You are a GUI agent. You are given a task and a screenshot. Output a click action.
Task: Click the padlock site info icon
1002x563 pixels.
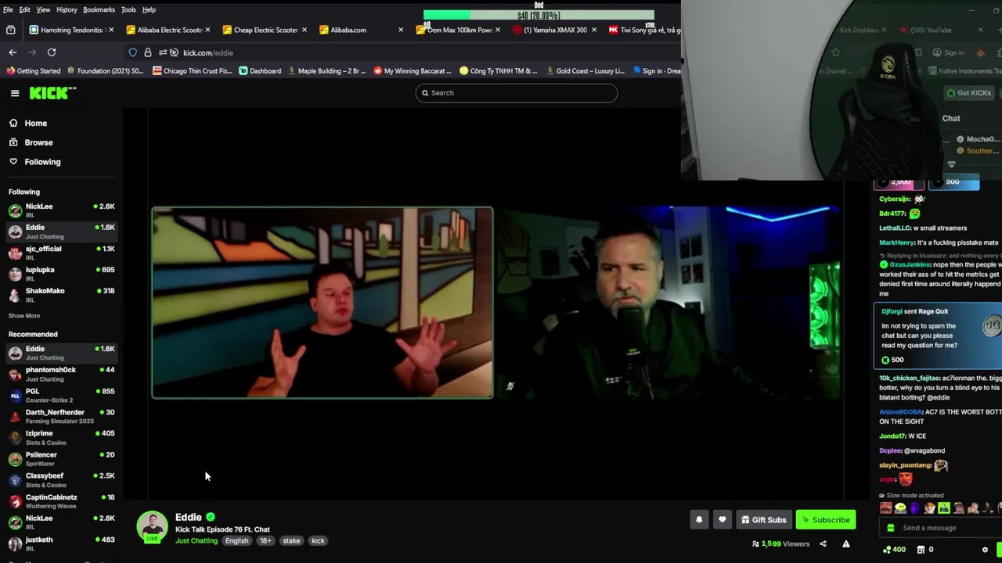click(147, 52)
